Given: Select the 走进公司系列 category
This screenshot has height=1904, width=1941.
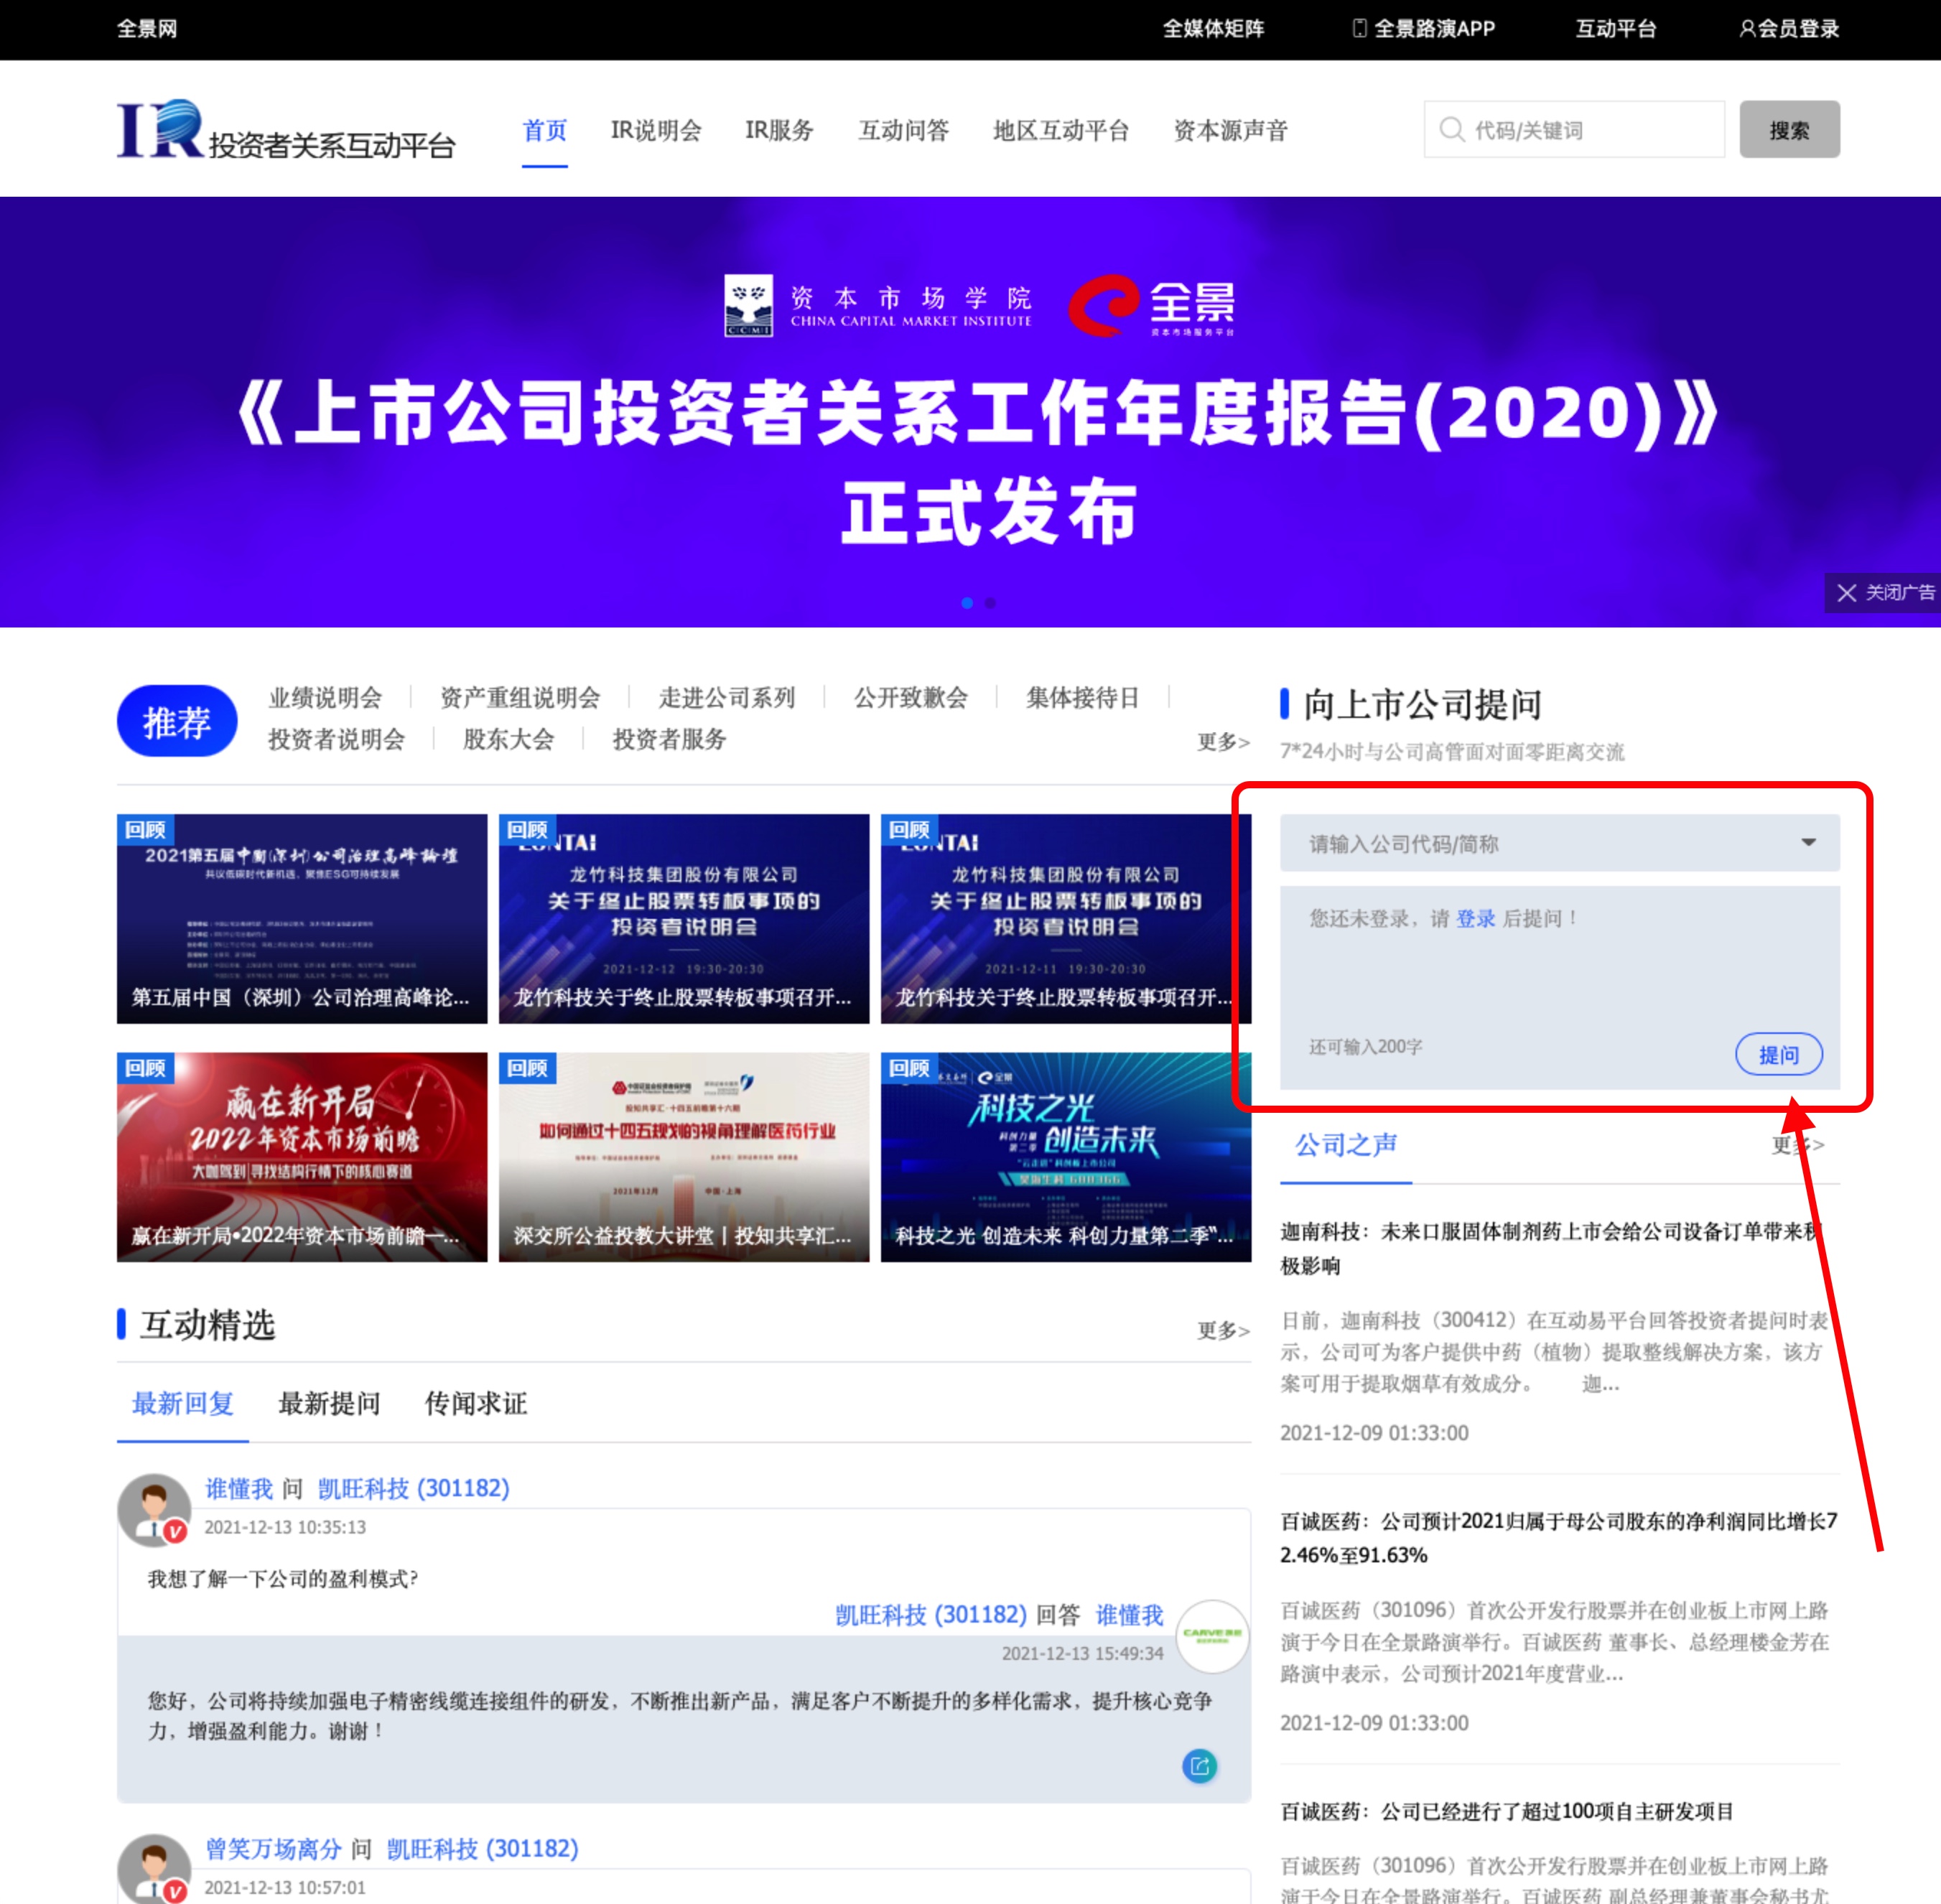Looking at the screenshot, I should pyautogui.click(x=727, y=697).
